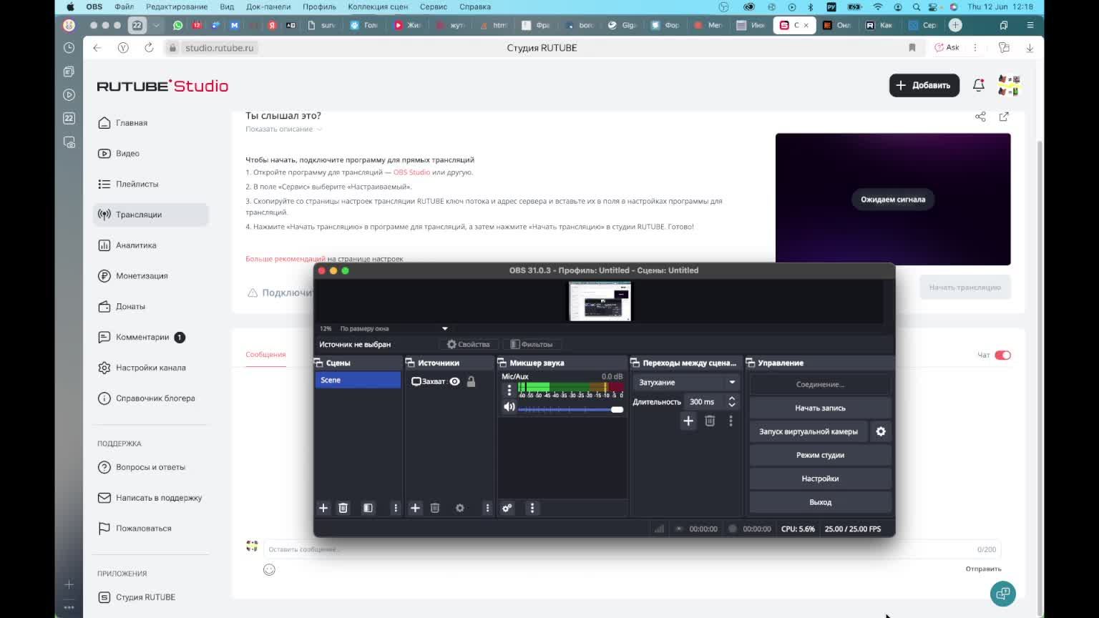The width and height of the screenshot is (1099, 618).
Task: Open Аналитика in RUTUBE sidebar
Action: 151,245
